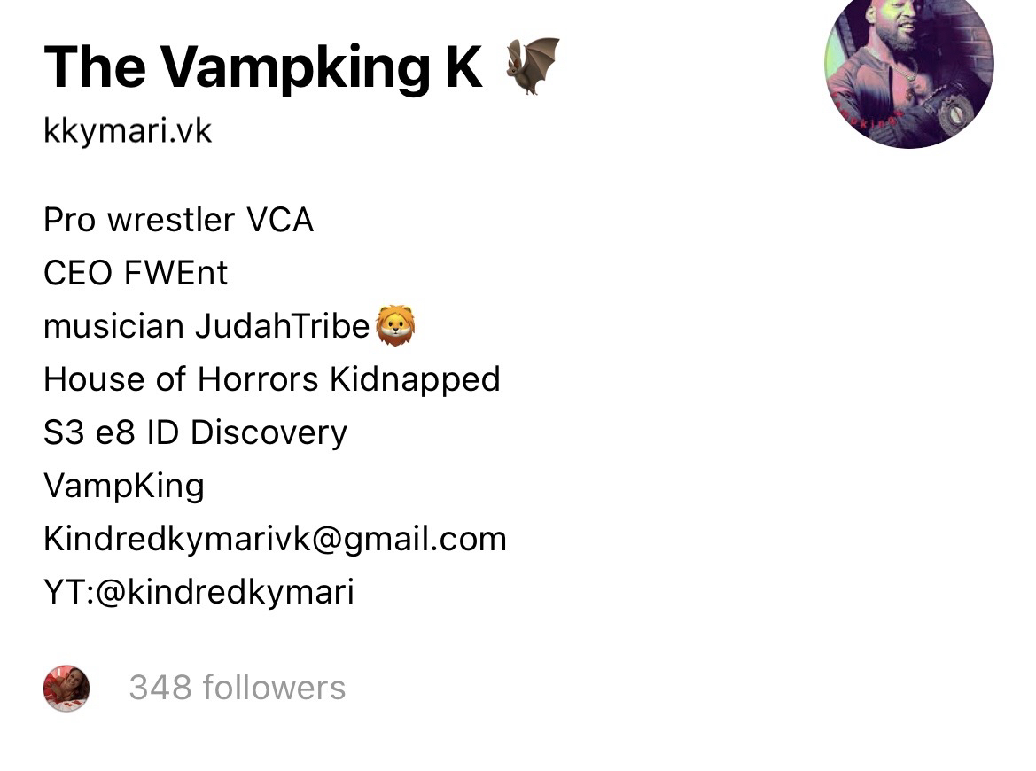Select the "House of Horrors" text
1036x771 pixels.
coord(181,379)
